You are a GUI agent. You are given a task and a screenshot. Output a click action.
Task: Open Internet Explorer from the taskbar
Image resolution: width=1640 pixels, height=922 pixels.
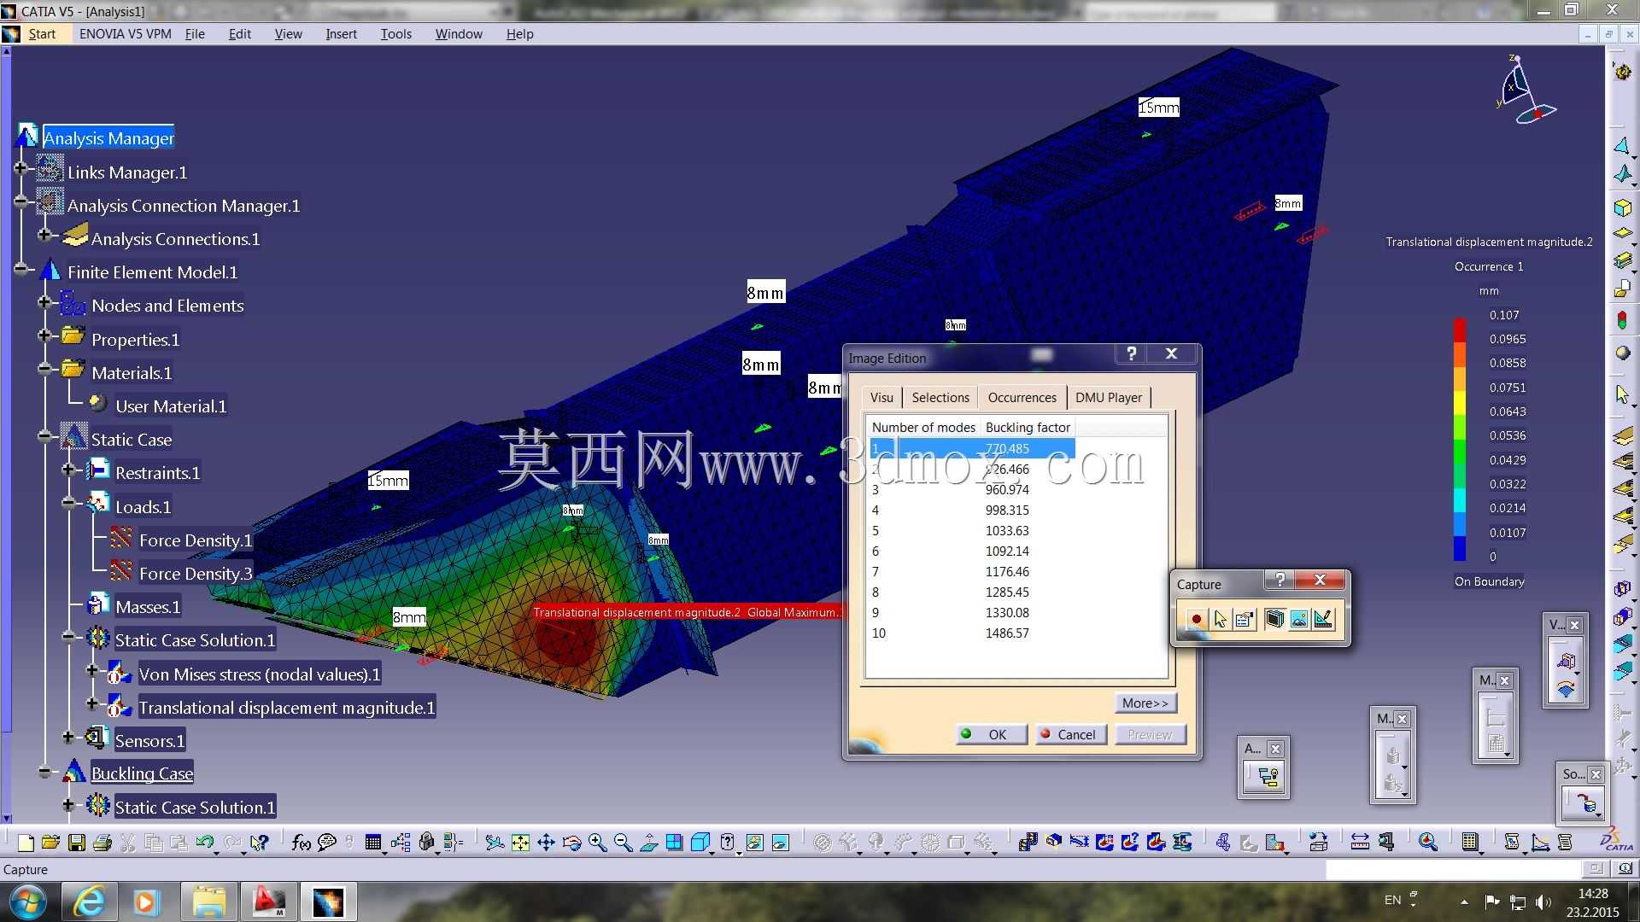[89, 902]
